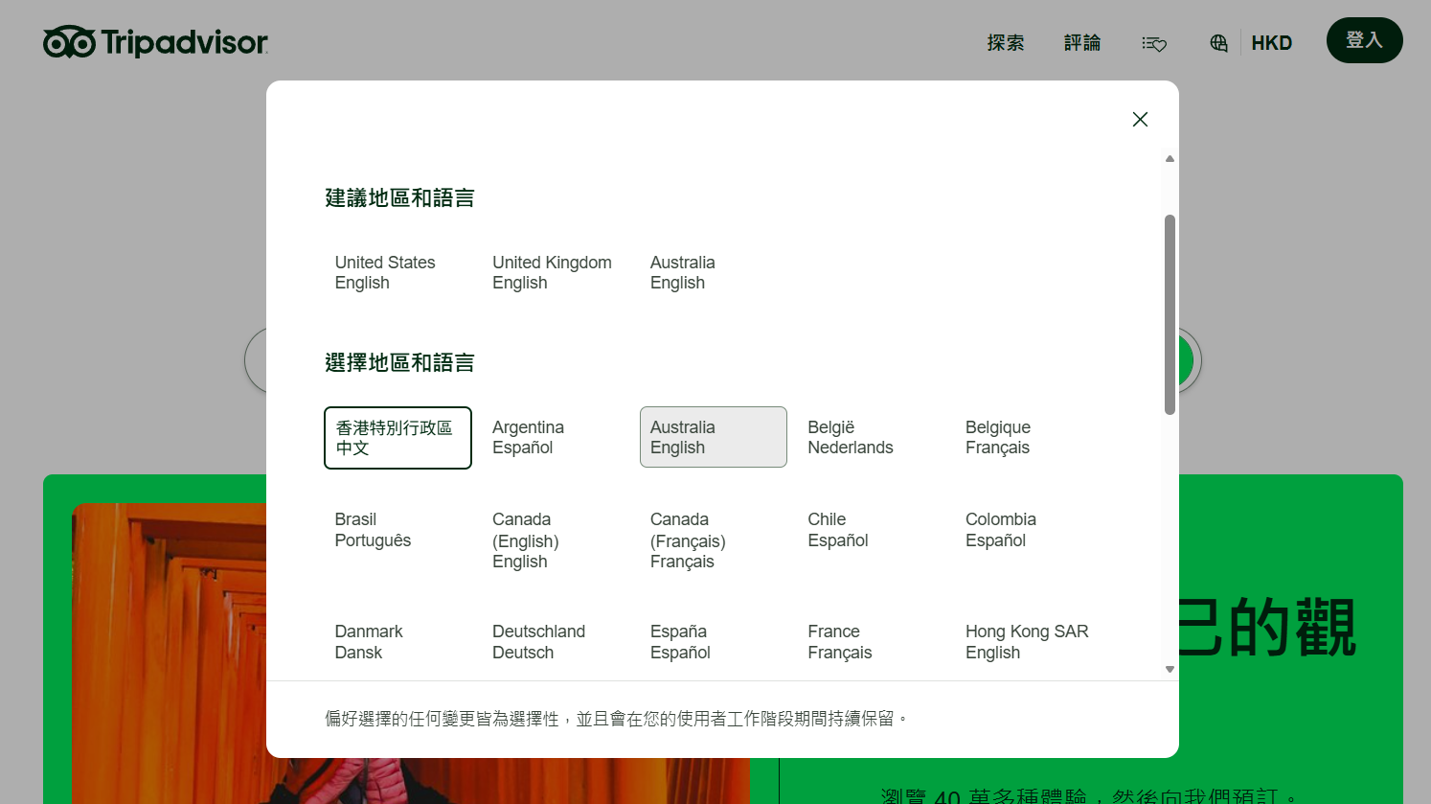
Task: Click the dialog scrollbar down arrow
Action: pos(1170,670)
